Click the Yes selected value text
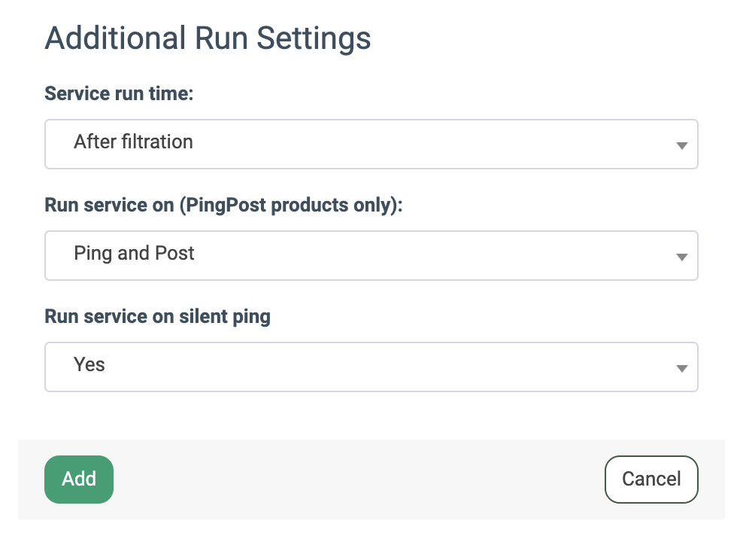Image resolution: width=743 pixels, height=539 pixels. coord(89,365)
